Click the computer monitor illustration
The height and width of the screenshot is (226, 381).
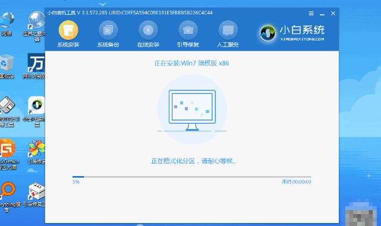(x=192, y=111)
